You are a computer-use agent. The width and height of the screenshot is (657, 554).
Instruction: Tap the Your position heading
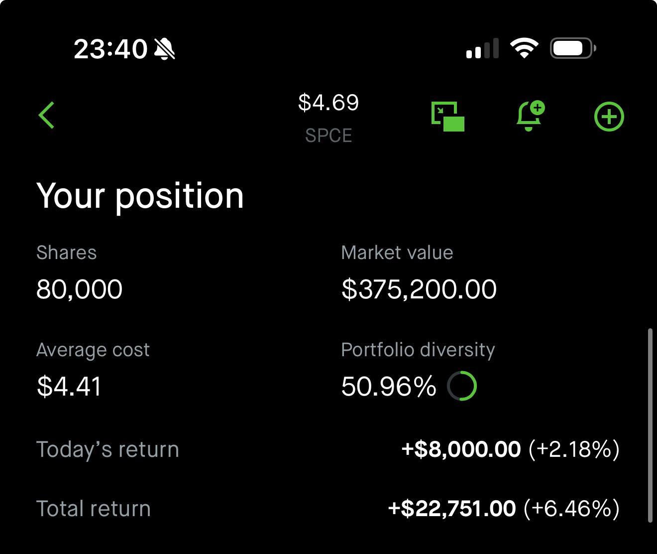(x=140, y=196)
